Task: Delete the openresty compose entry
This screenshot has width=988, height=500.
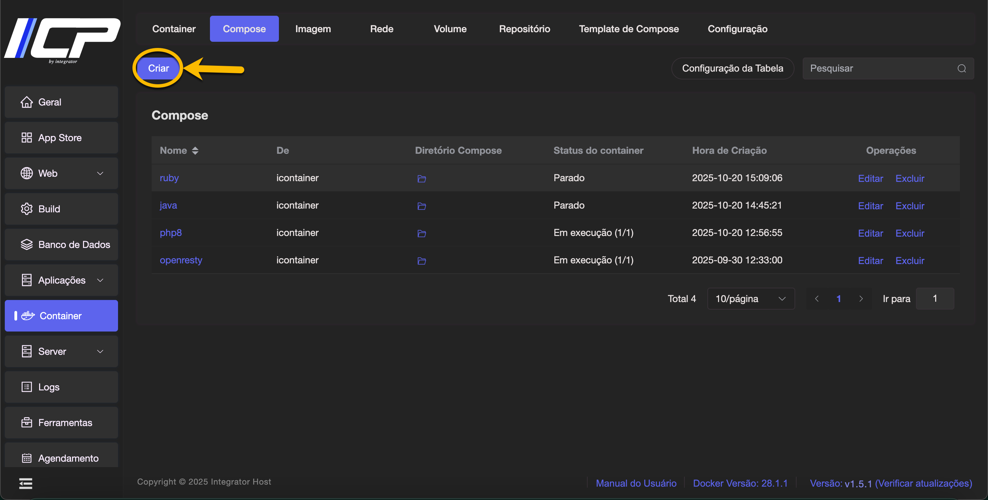Action: (910, 261)
